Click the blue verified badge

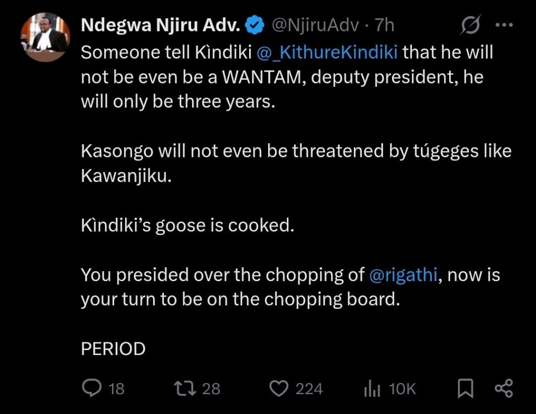tap(254, 25)
